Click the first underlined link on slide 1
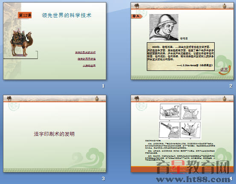The image size is (236, 184). pyautogui.click(x=85, y=52)
